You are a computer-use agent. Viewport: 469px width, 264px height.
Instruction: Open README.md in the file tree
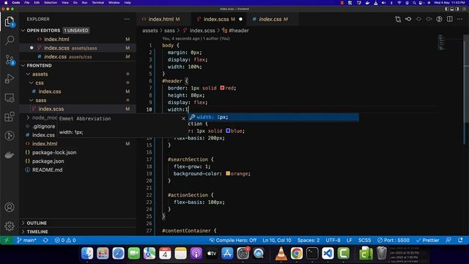coord(47,169)
